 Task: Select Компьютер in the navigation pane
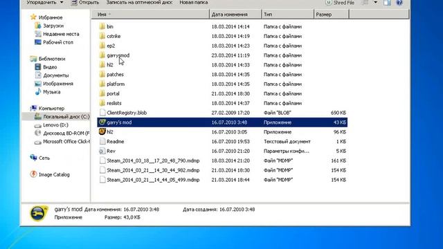(x=47, y=108)
